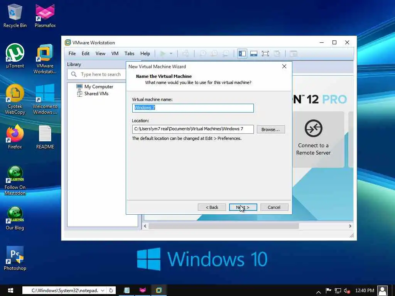Open the File menu
This screenshot has height=296, width=395.
click(x=72, y=53)
